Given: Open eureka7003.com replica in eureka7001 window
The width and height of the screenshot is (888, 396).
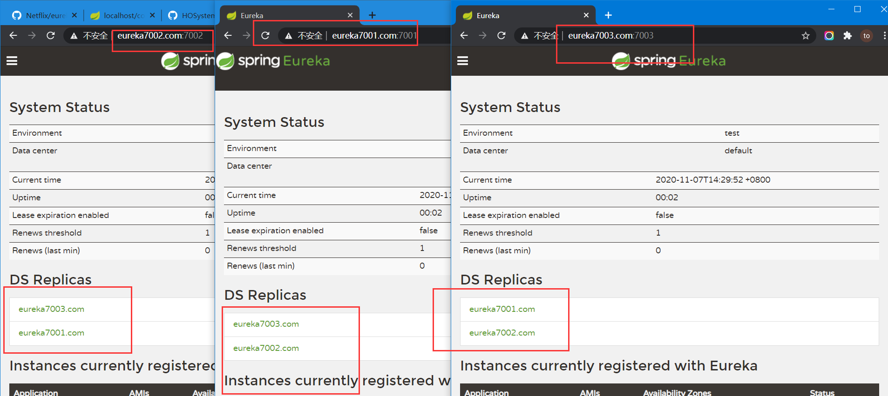Looking at the screenshot, I should click(266, 324).
